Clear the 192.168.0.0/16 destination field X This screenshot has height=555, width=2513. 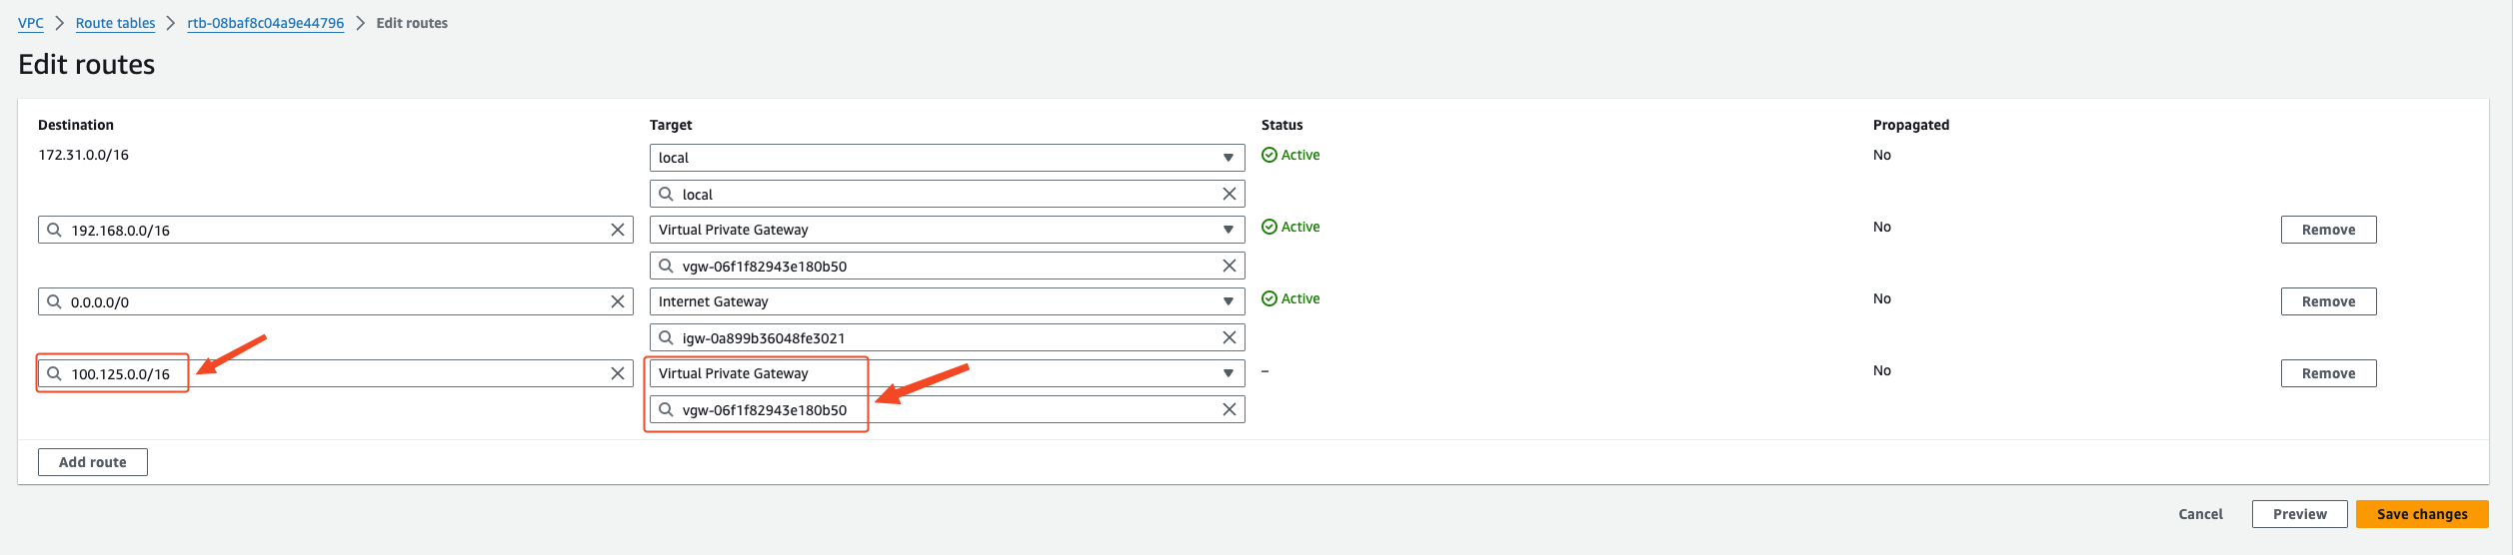point(618,230)
